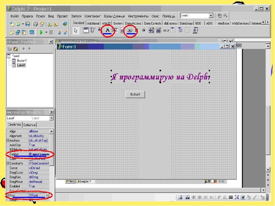Click the Caption property value field
This screenshot has height=206, width=275.
(39, 154)
